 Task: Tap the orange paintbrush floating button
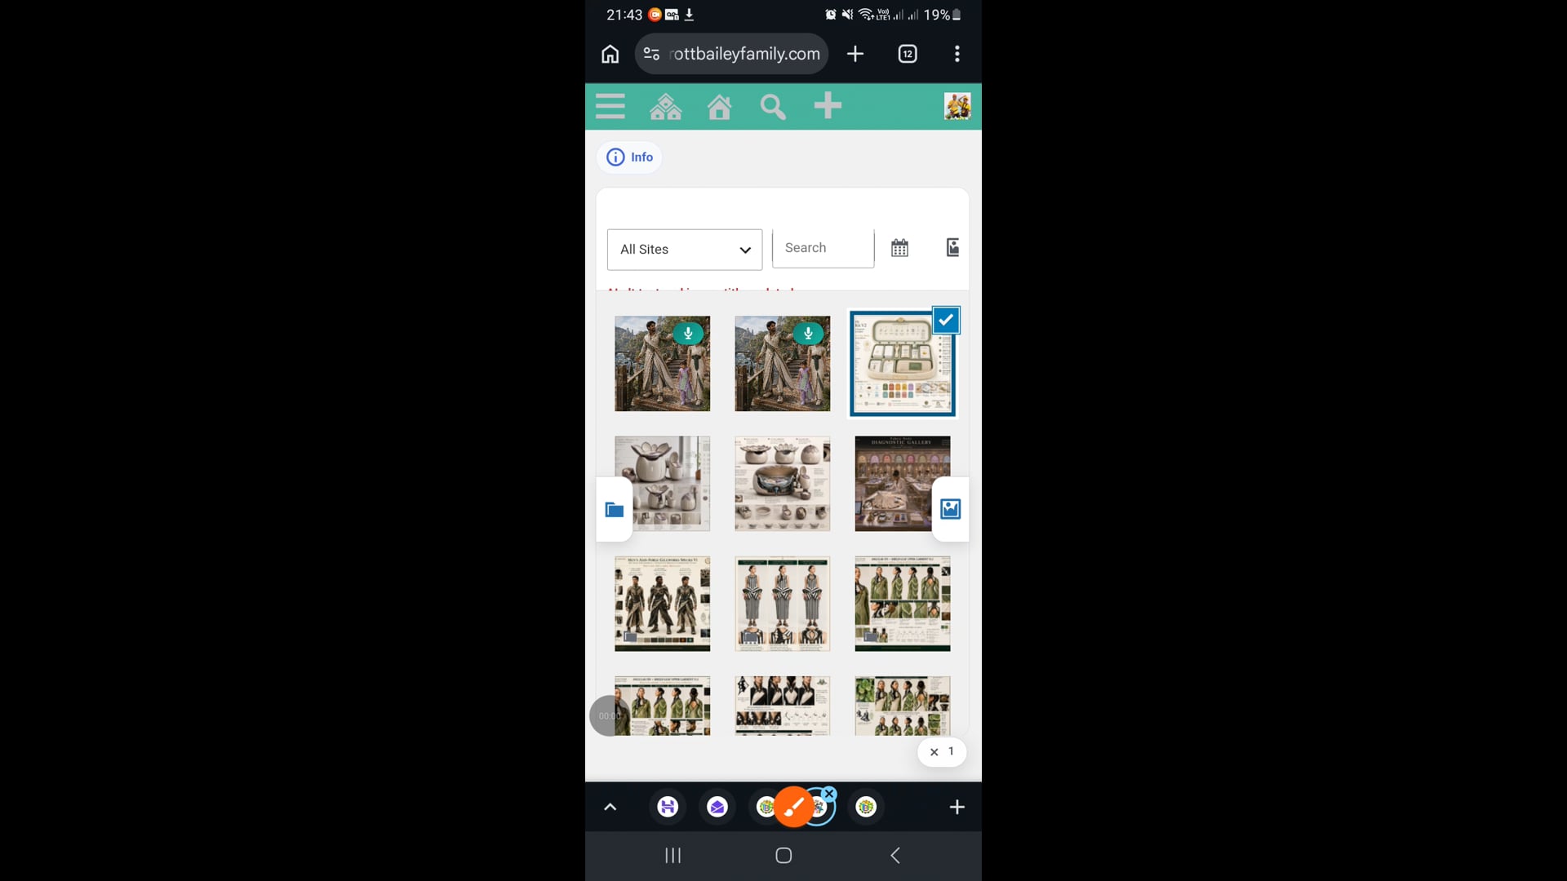pyautogui.click(x=793, y=808)
